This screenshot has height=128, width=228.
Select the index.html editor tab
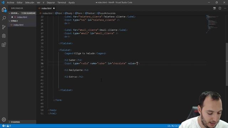pyautogui.click(x=47, y=9)
